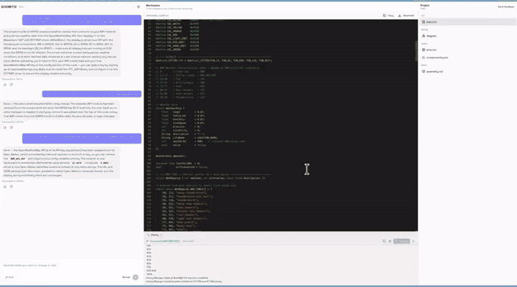Click the Send feedback link
Viewport: 517px width, 287px height.
(x=502, y=6)
